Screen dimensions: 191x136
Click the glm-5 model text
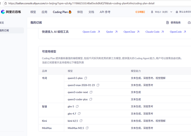71,107
